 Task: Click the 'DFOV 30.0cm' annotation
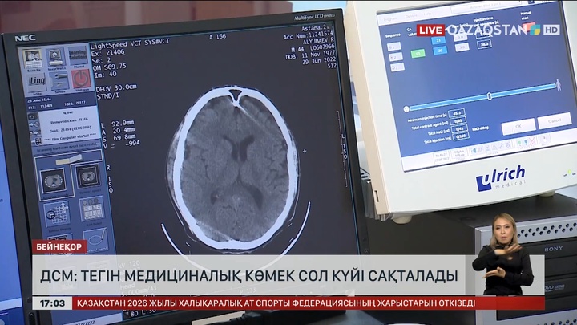coord(116,88)
